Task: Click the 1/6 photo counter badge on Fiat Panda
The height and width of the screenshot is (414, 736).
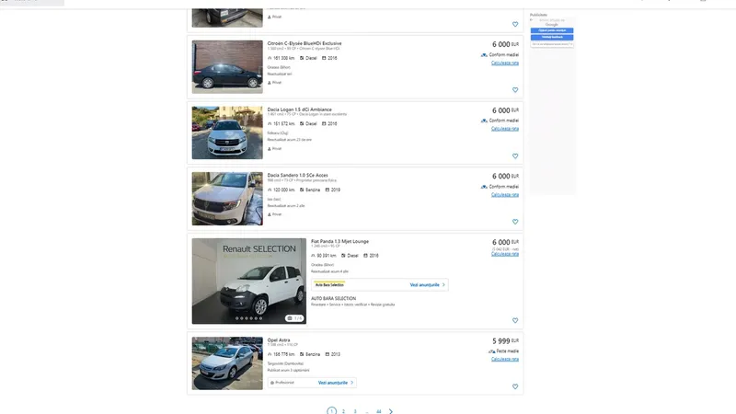Action: tap(294, 318)
